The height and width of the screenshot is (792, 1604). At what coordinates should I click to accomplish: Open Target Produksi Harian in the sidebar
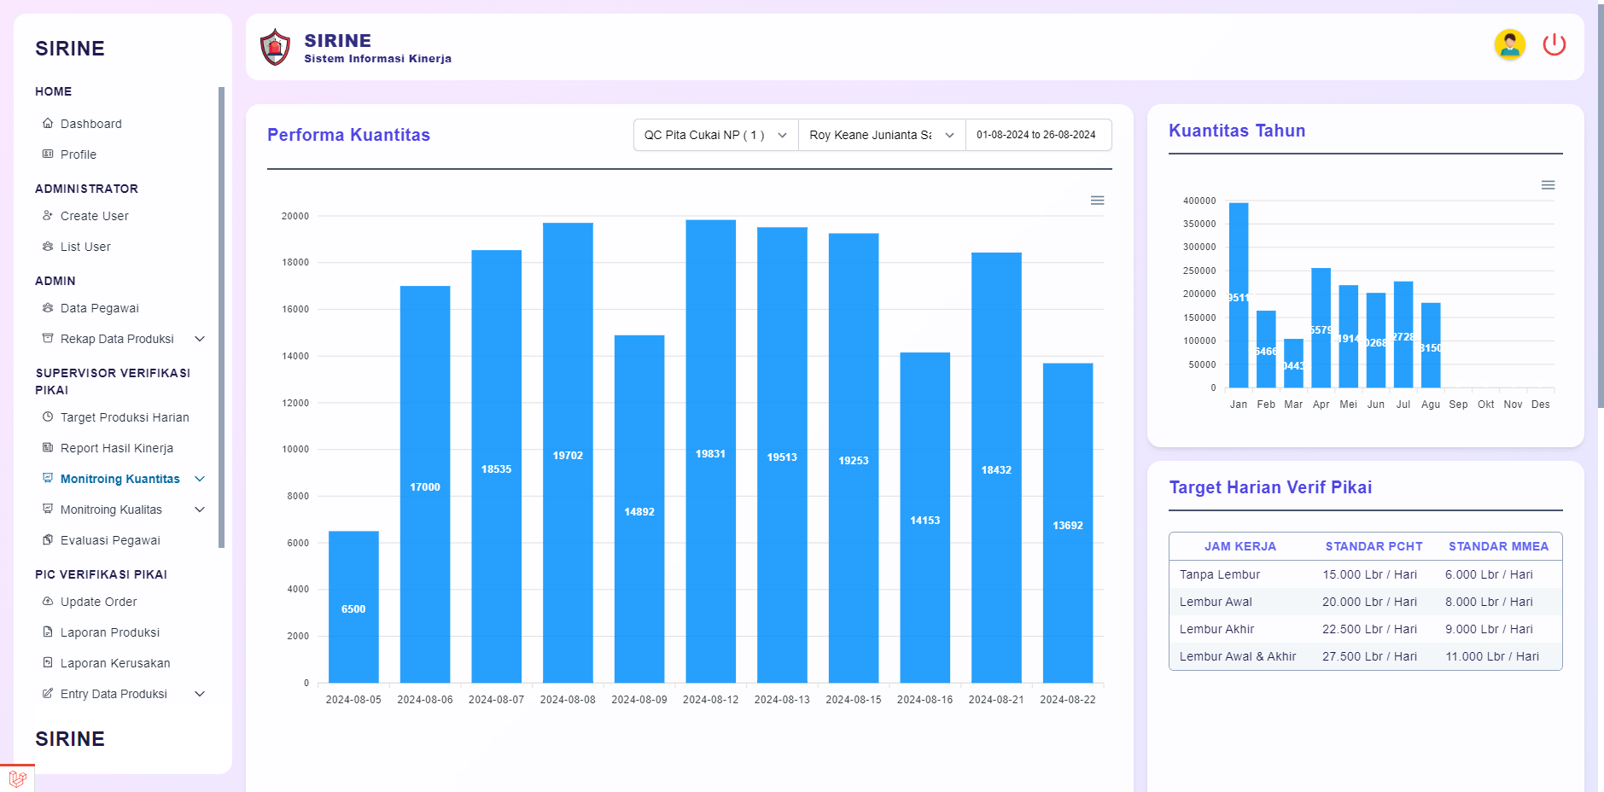point(125,417)
